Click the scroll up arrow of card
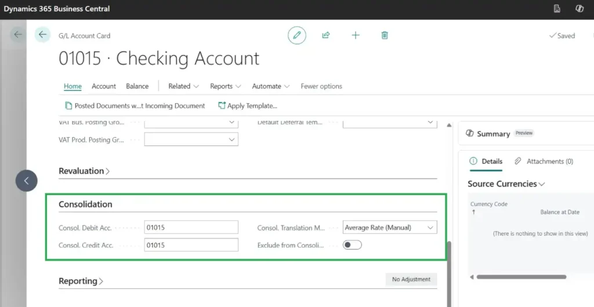 click(x=450, y=125)
